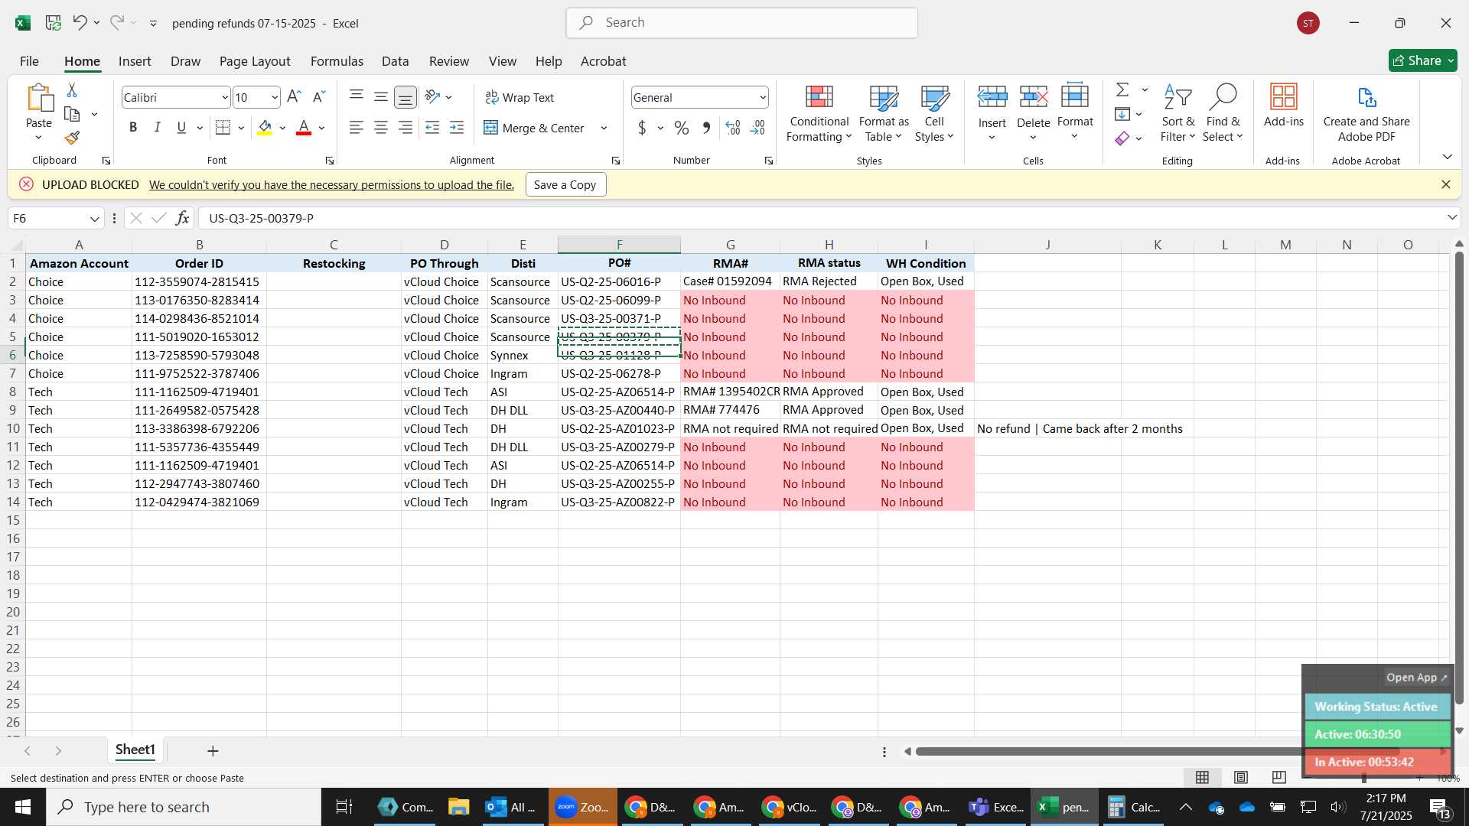
Task: Toggle Italic formatting
Action: pyautogui.click(x=158, y=128)
